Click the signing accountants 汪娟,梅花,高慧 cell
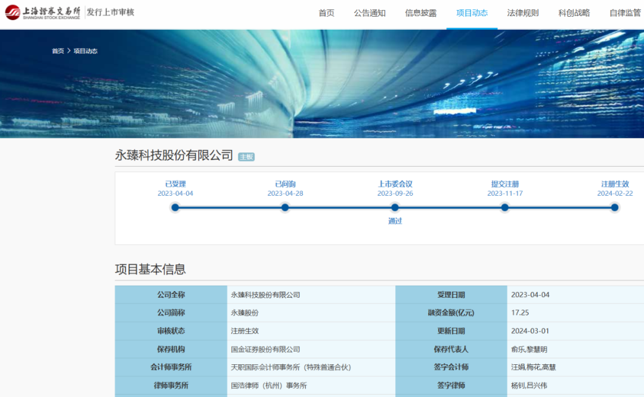Viewport: 644px width, 397px height. click(575, 367)
